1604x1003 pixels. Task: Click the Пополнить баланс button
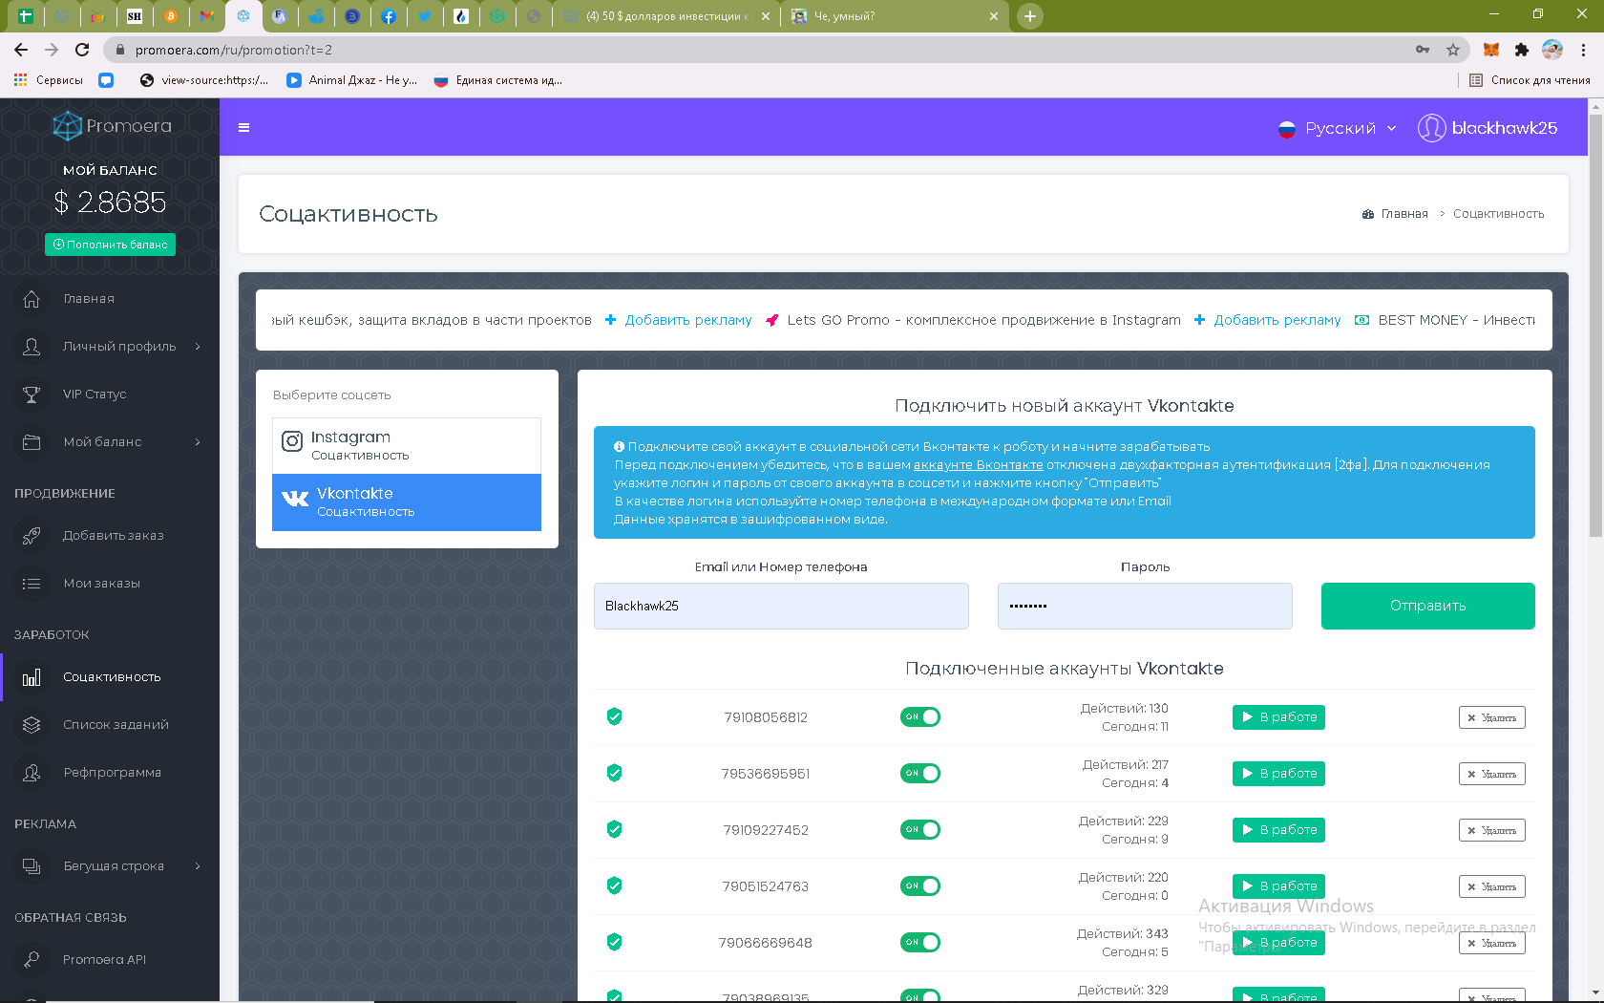coord(110,245)
